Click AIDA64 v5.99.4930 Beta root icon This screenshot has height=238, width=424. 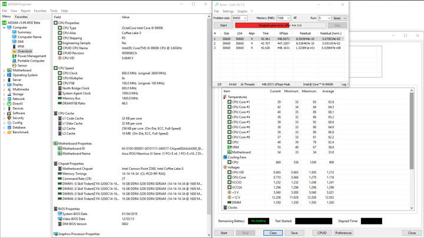point(4,23)
